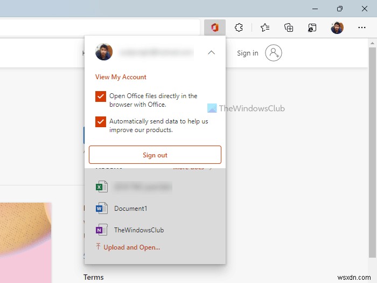Viewport: 377px width, 283px height.
Task: Click the Internet Explorer mode icon
Action: (x=312, y=27)
